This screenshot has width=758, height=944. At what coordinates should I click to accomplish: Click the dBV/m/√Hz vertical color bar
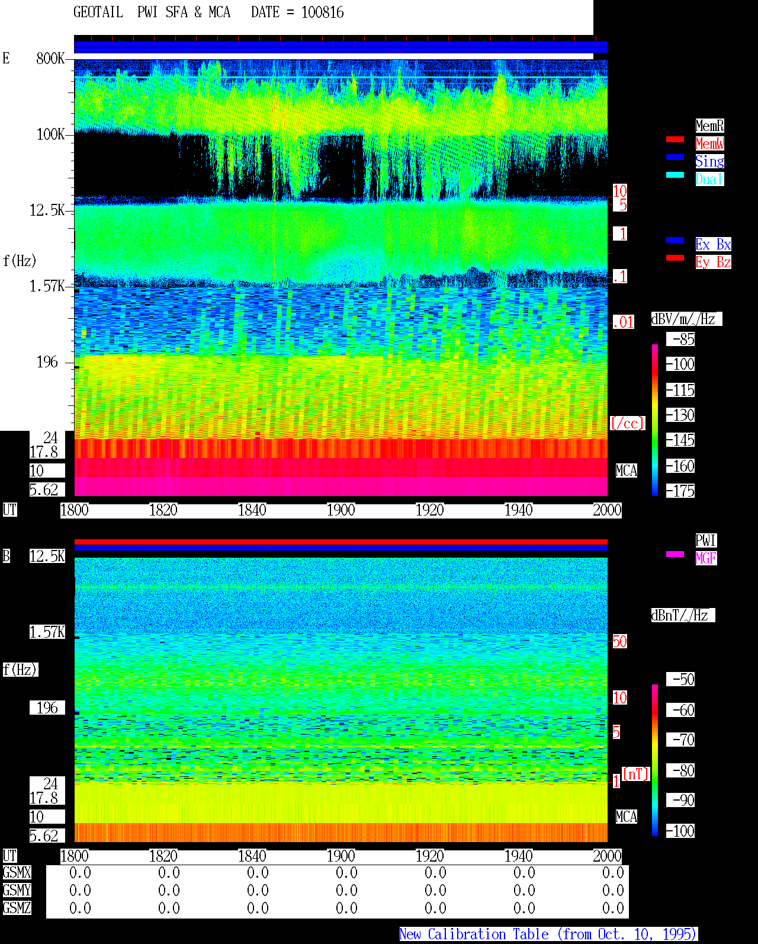tap(655, 420)
